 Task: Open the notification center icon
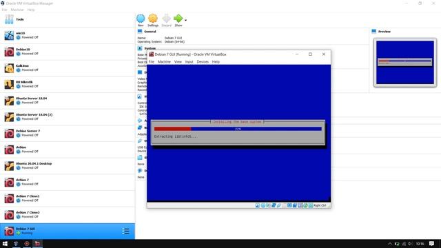pyautogui.click(x=432, y=243)
